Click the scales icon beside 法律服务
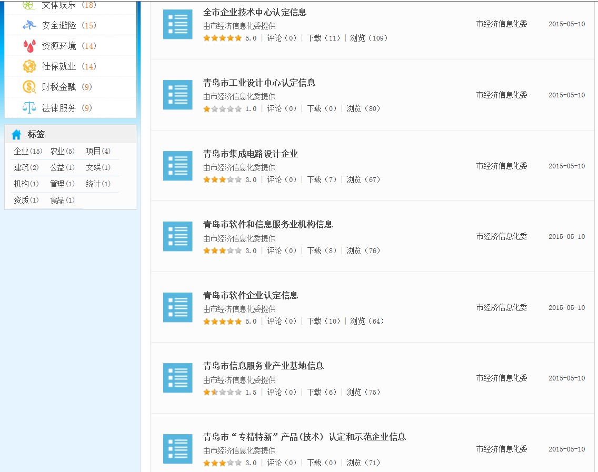598x472 pixels. click(x=29, y=108)
